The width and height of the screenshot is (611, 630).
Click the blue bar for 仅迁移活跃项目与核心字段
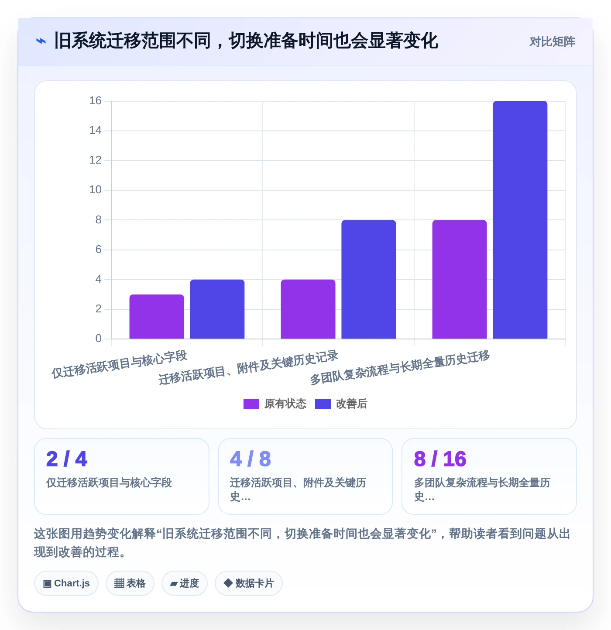point(217,309)
